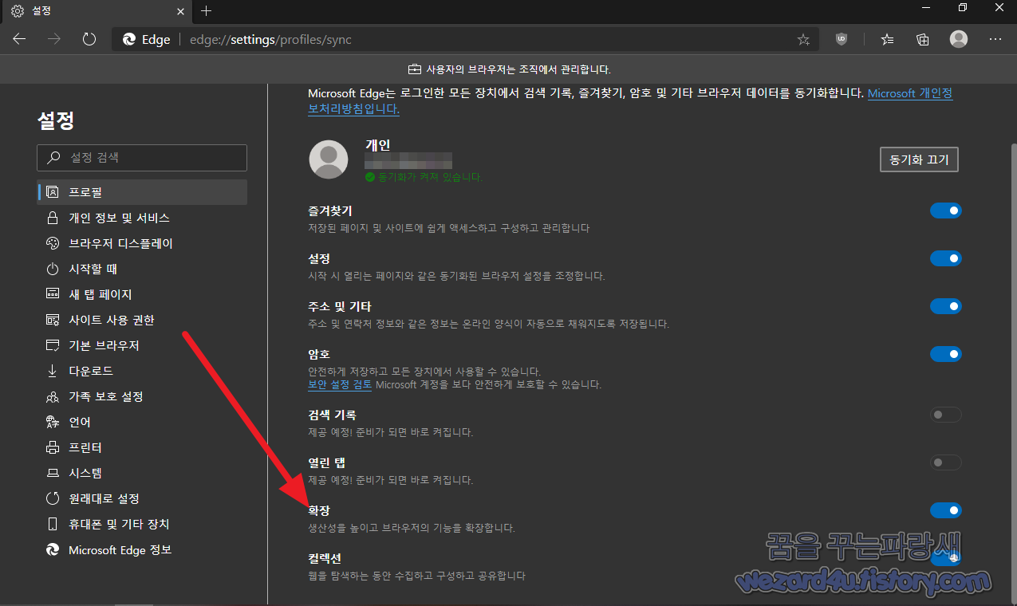Click the address bar URL field

[464, 39]
